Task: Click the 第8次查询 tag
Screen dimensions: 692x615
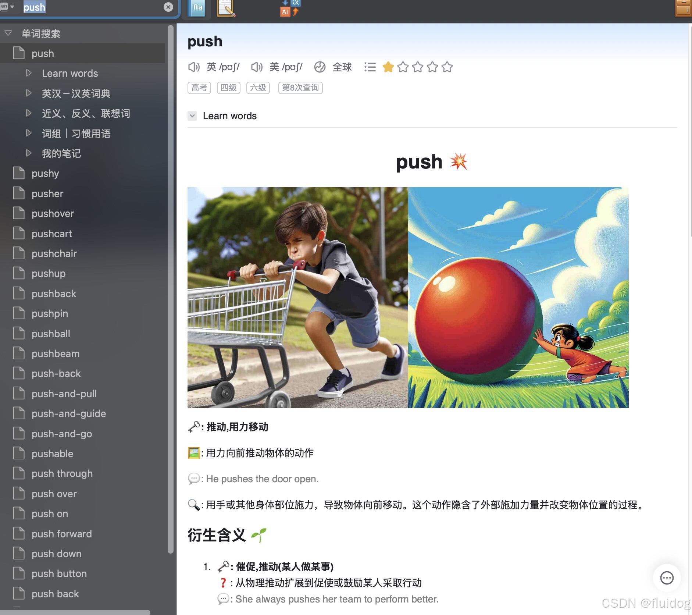Action: 300,88
